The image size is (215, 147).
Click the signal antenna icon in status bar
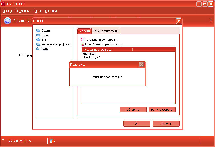click(3, 140)
